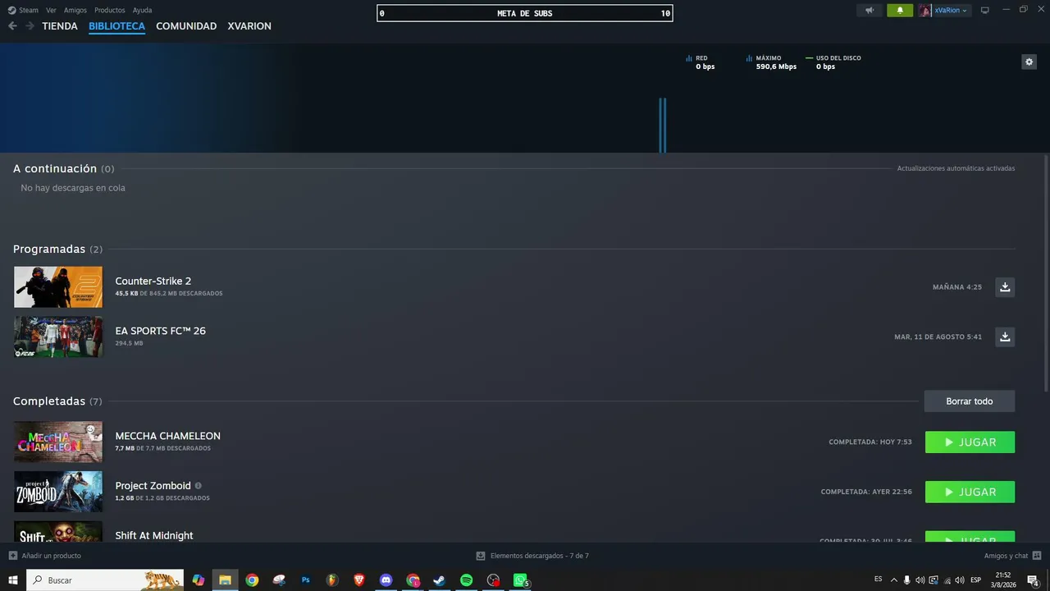Image resolution: width=1050 pixels, height=591 pixels.
Task: Open the Steam menu
Action: [24, 11]
